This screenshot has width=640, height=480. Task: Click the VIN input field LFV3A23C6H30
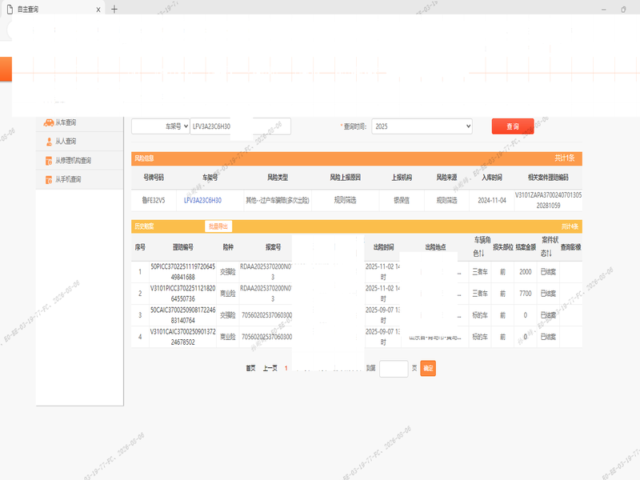tap(241, 126)
